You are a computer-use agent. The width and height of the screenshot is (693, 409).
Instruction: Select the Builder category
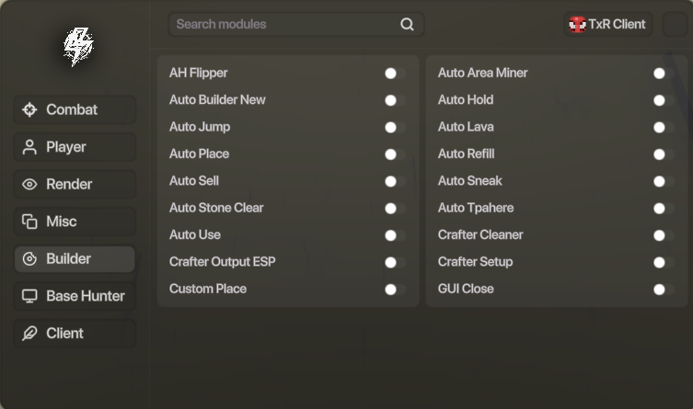[75, 258]
